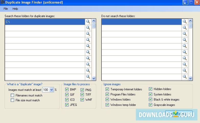Click the magnifier of the last excluded-folders row
Screen dimensions: 200x123
point(185,77)
